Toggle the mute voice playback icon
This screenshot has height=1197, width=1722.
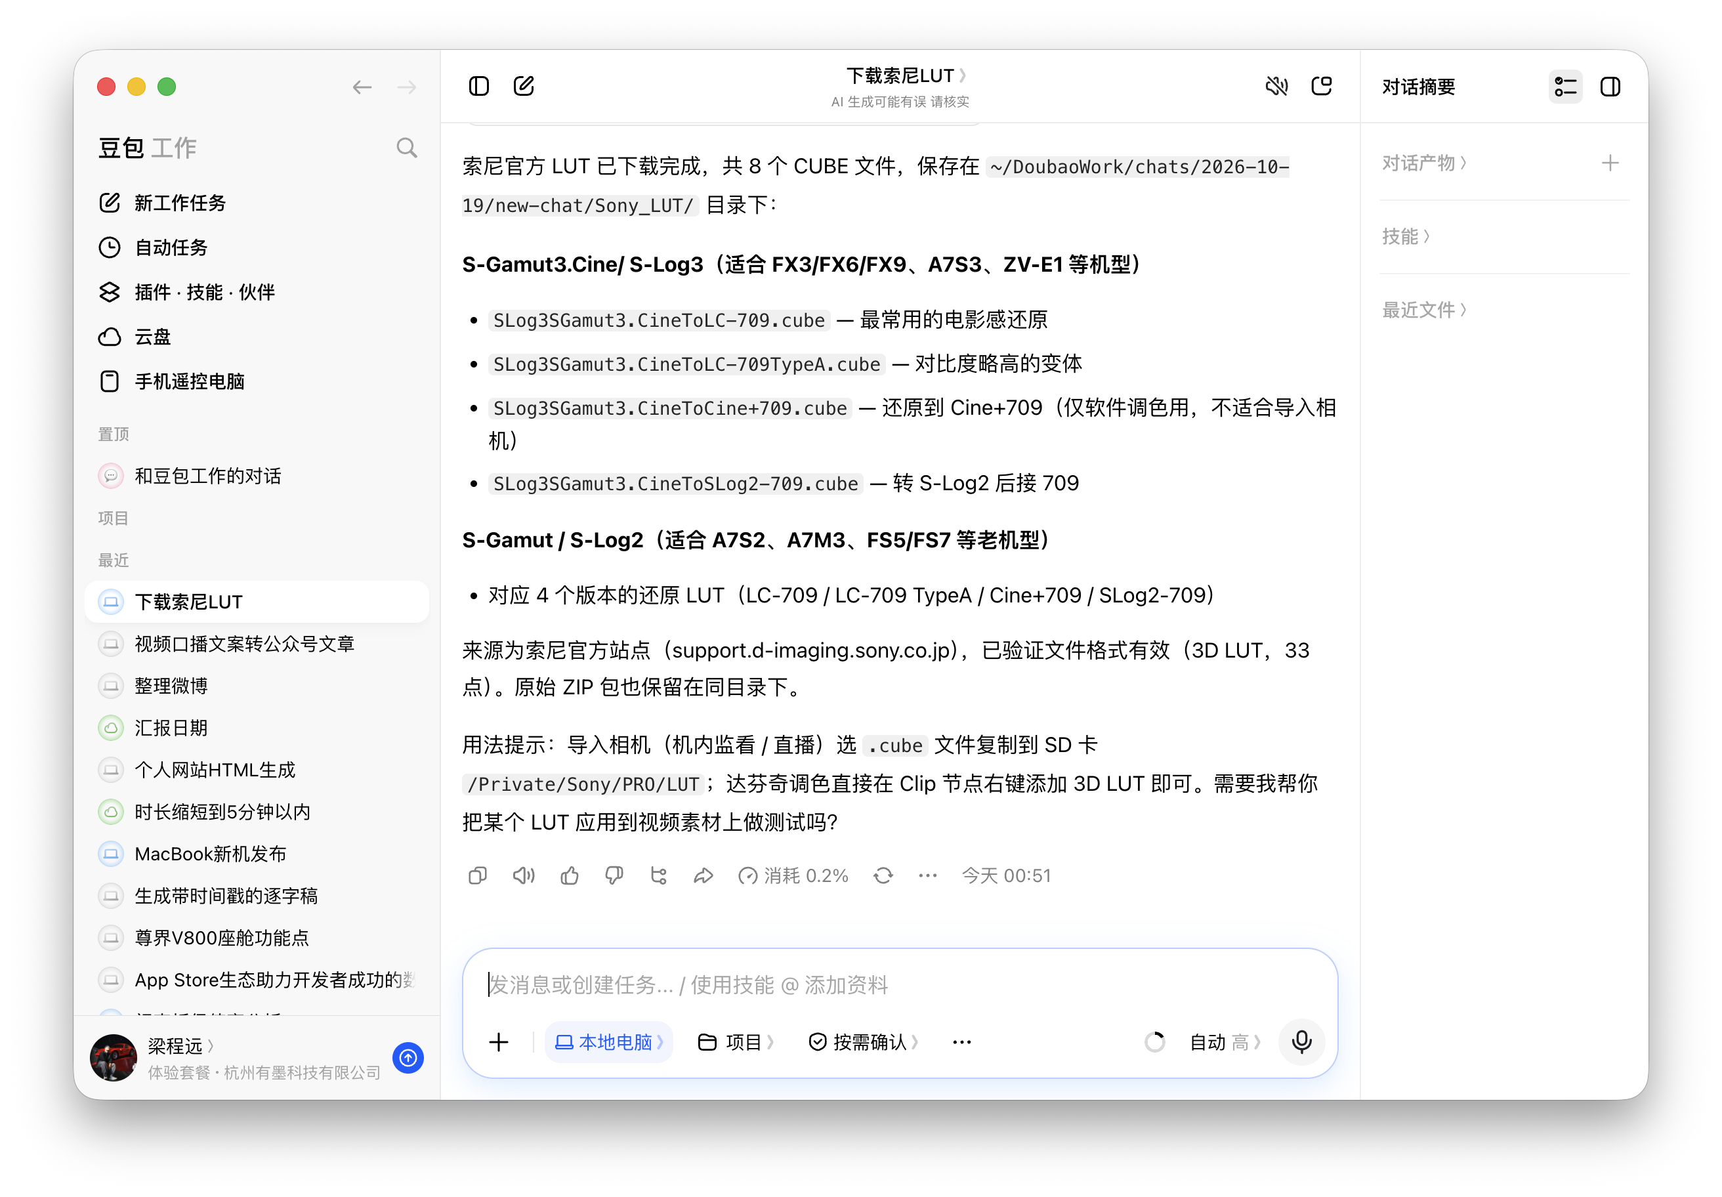coord(1276,86)
